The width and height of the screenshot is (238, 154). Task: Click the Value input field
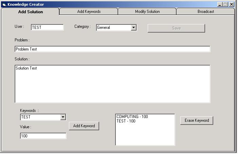coord(43,136)
